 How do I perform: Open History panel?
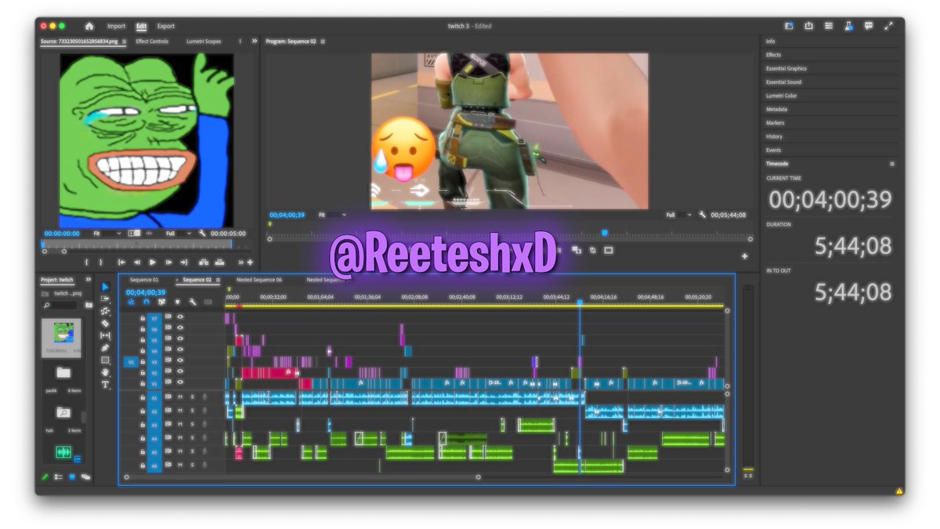(x=775, y=136)
